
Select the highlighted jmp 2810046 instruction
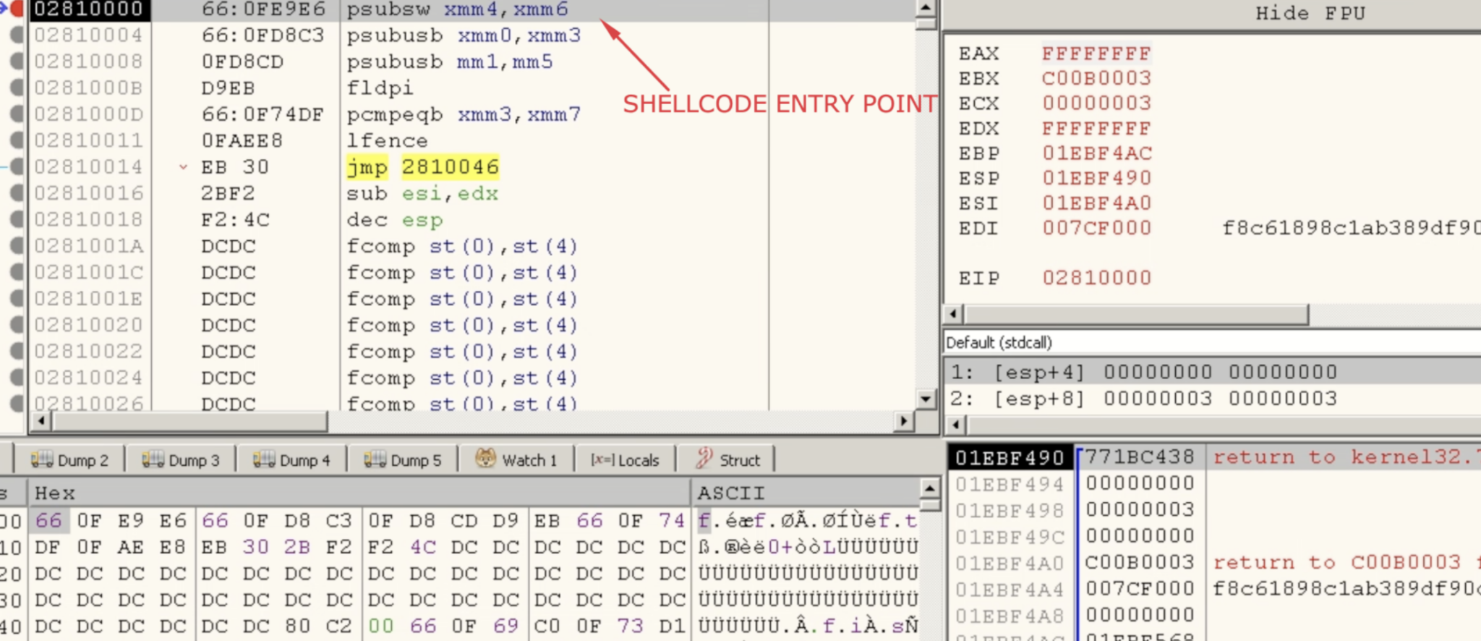(x=423, y=167)
